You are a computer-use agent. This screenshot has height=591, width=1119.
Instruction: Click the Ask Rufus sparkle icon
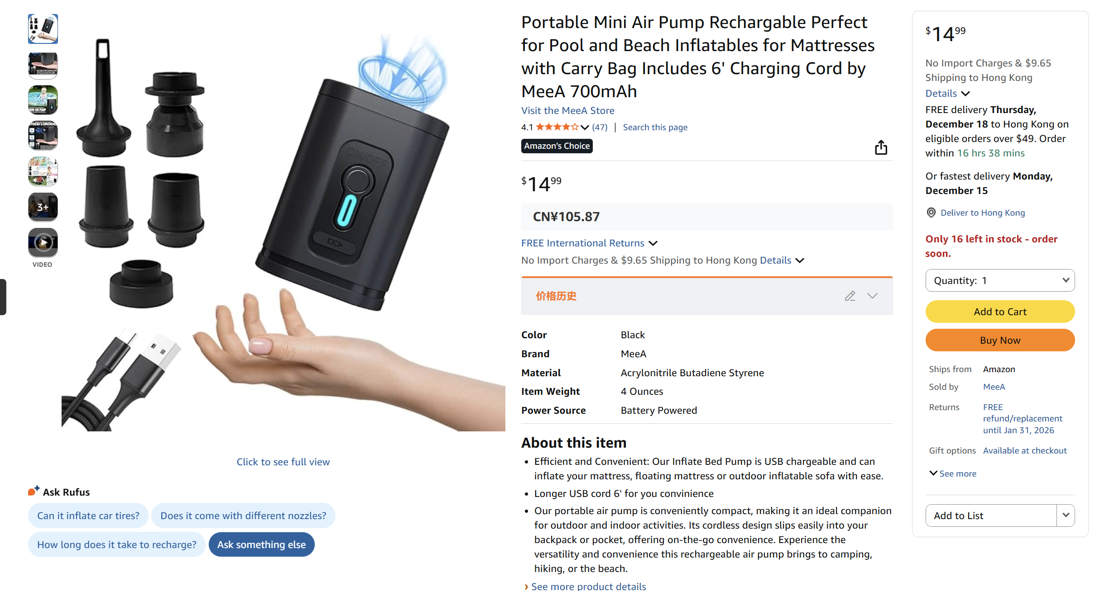(34, 491)
